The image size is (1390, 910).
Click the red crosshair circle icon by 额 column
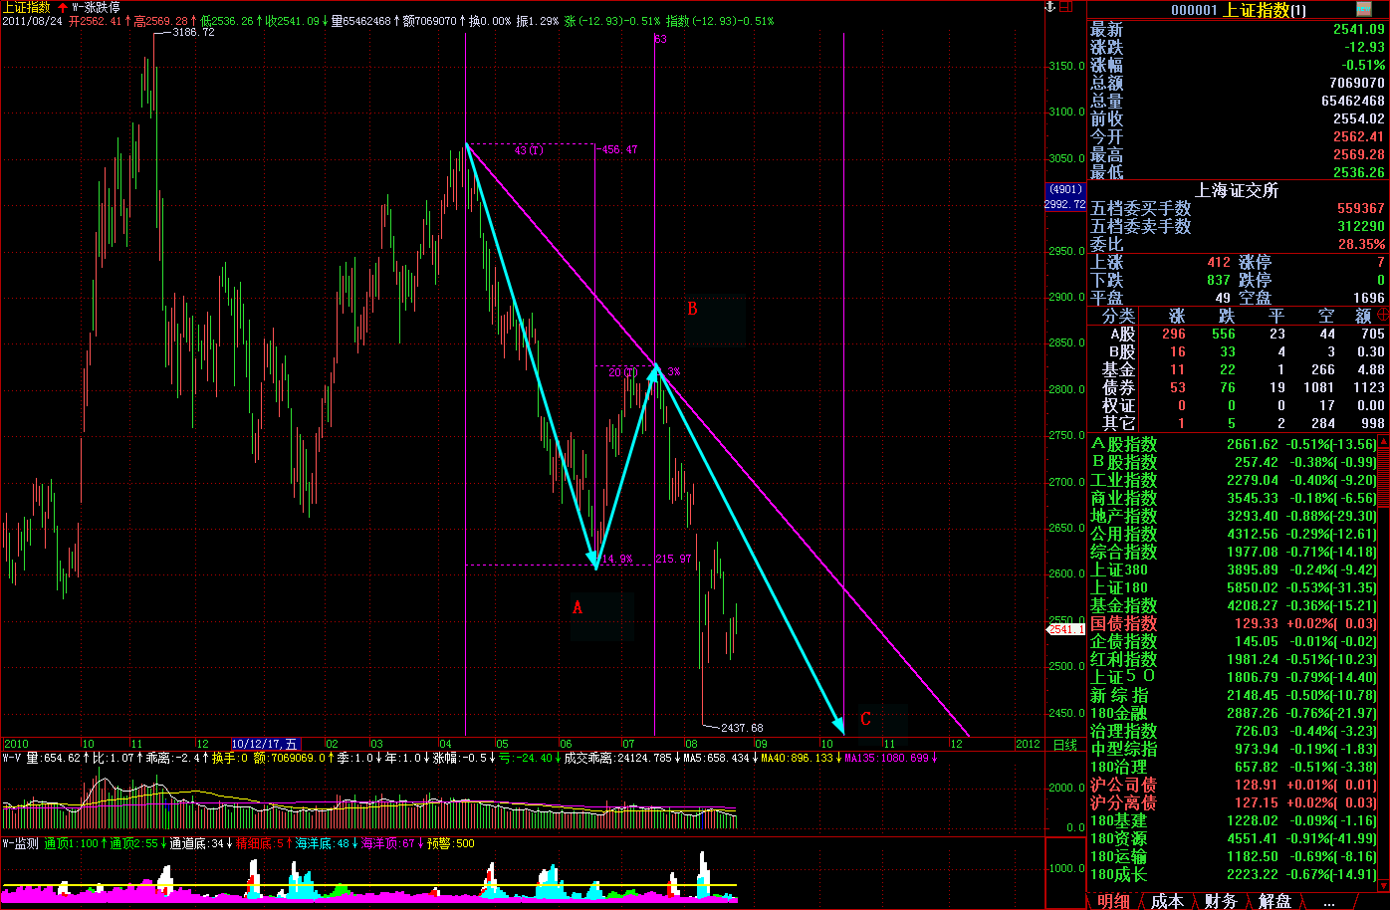pos(1383,315)
